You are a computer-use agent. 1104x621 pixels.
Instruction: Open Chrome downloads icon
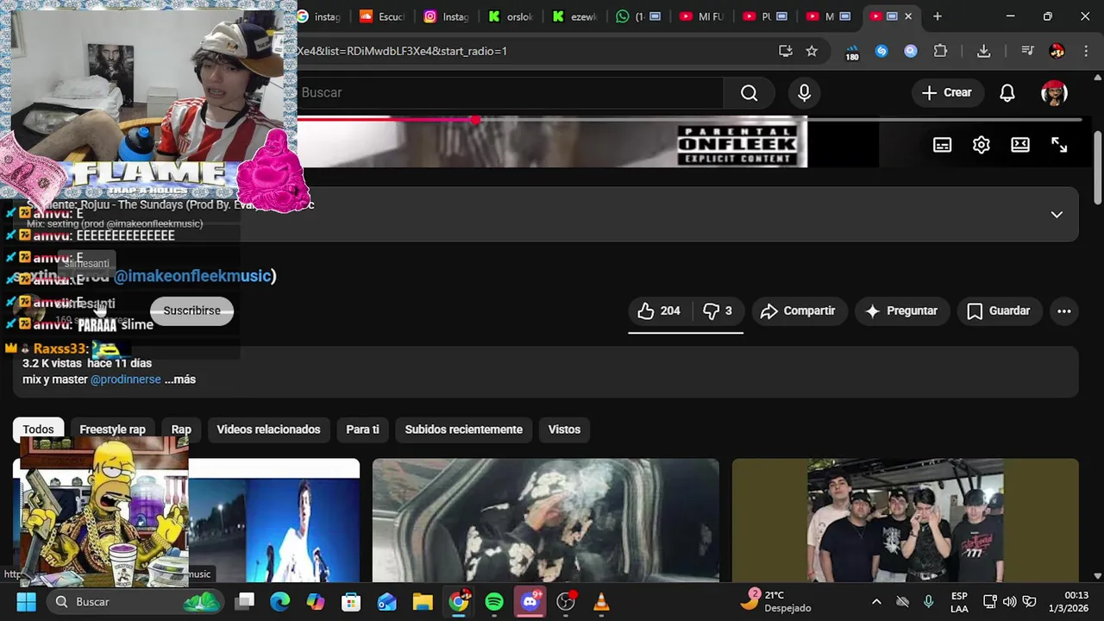[983, 51]
